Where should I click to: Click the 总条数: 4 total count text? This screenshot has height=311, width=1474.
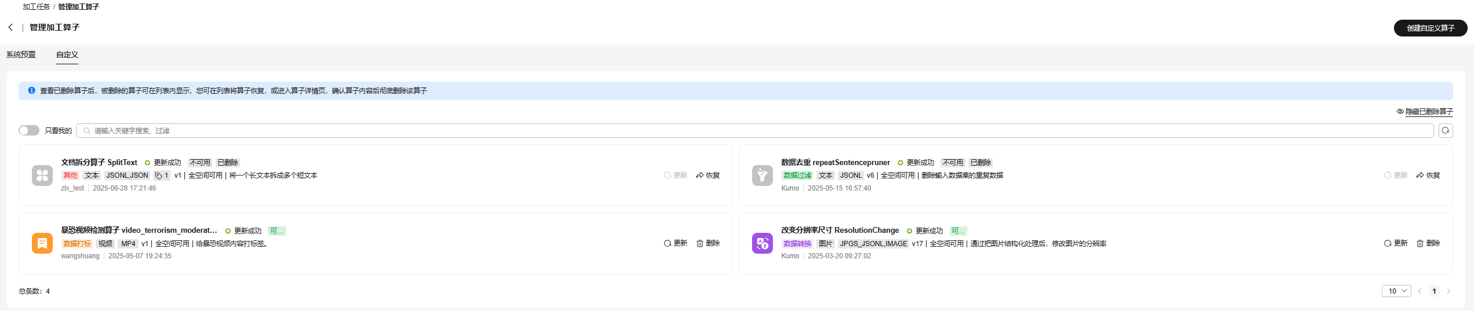point(34,291)
